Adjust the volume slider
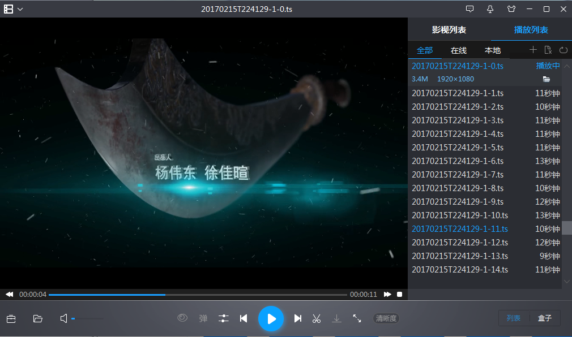Screen dimensions: 572x337 (88, 319)
